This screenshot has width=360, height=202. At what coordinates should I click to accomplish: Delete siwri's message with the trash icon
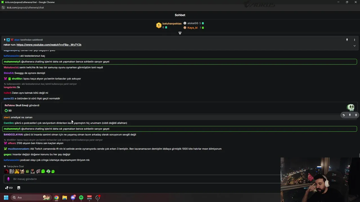pyautogui.click(x=356, y=115)
